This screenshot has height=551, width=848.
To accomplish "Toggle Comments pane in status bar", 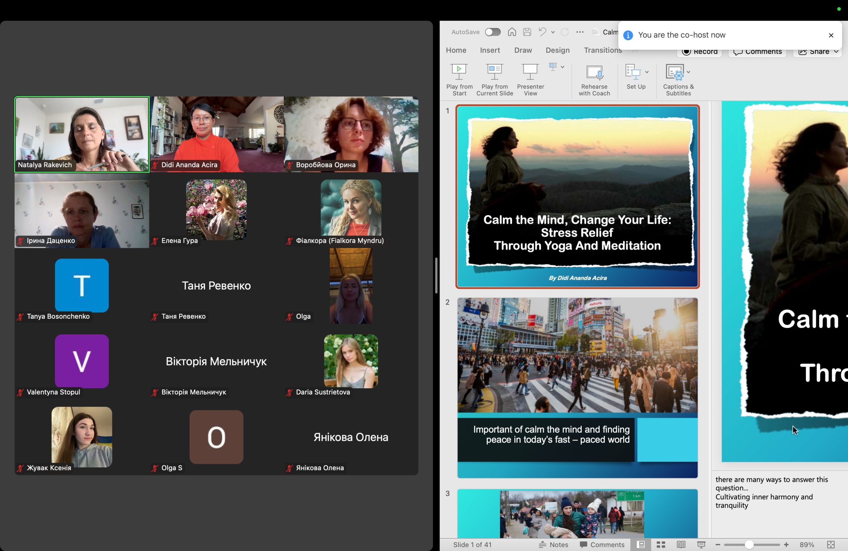I will [x=602, y=544].
